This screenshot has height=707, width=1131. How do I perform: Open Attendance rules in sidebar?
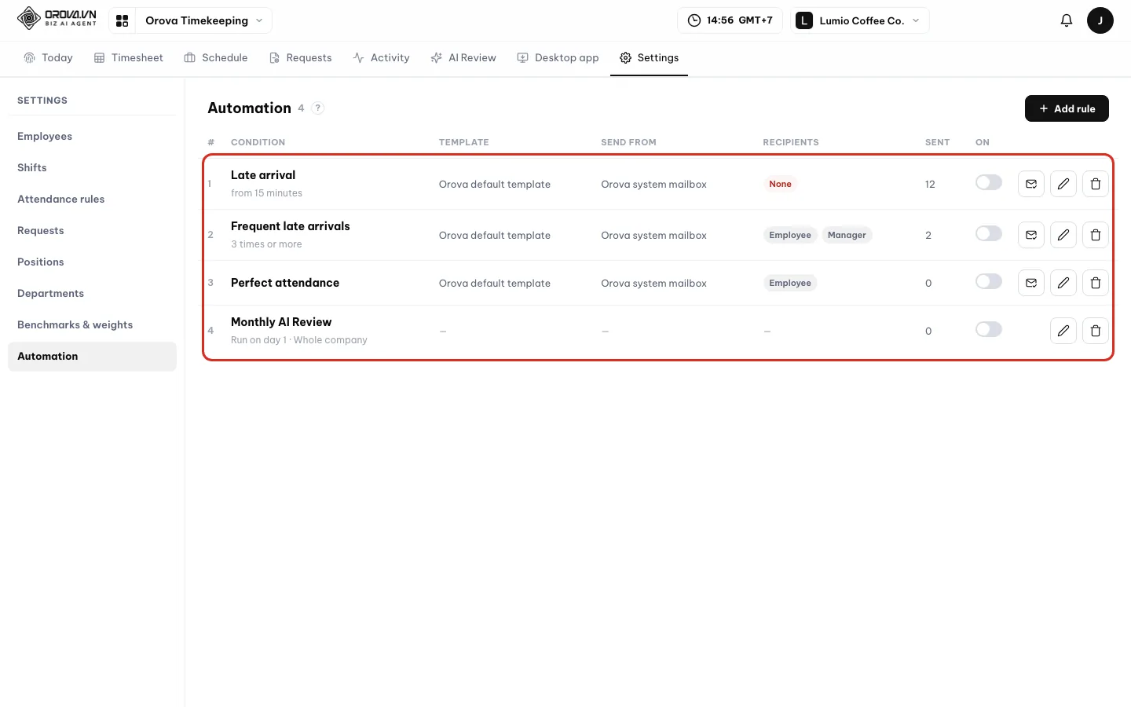(92, 200)
